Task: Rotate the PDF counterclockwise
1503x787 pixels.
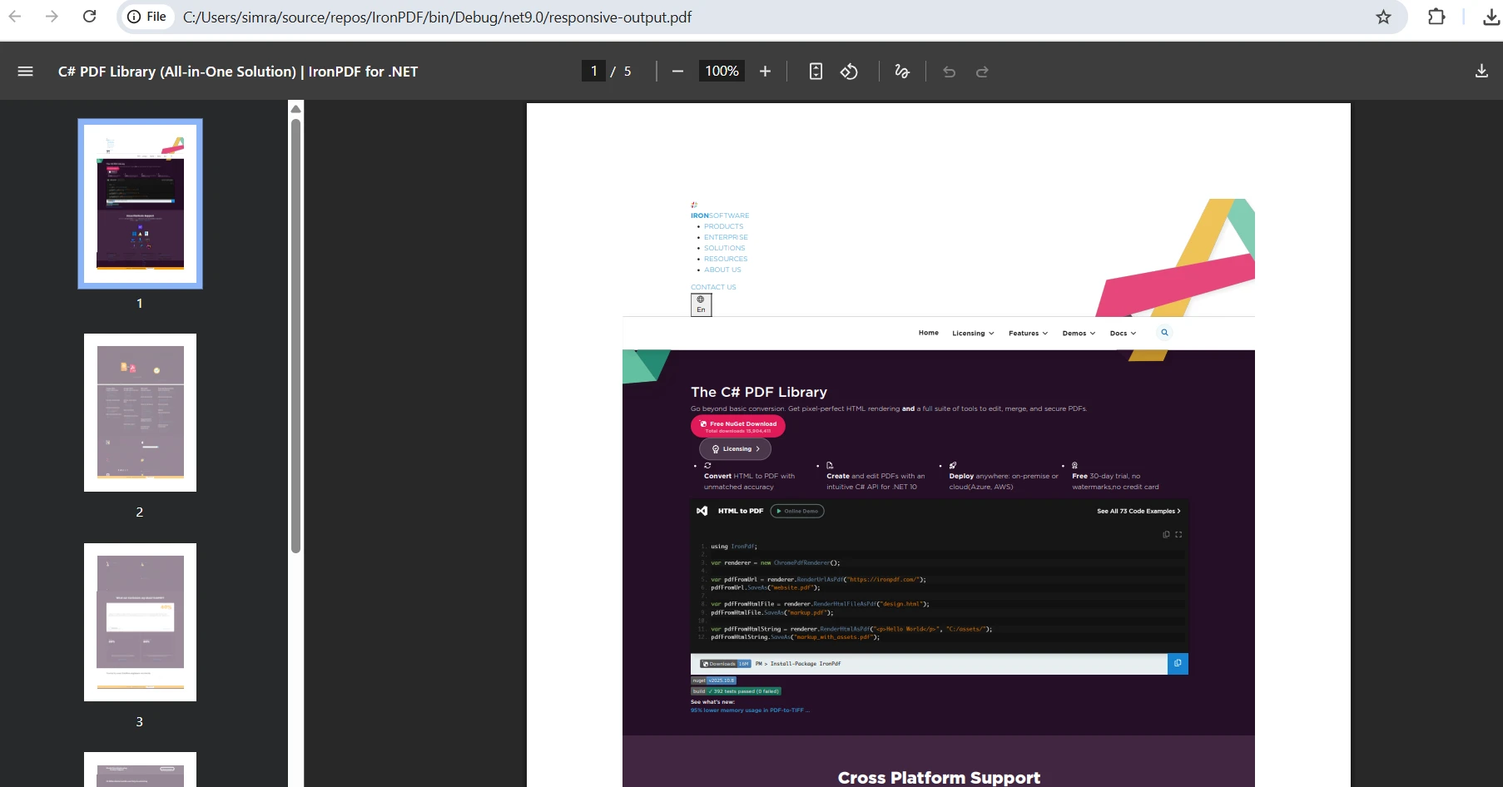Action: 849,72
